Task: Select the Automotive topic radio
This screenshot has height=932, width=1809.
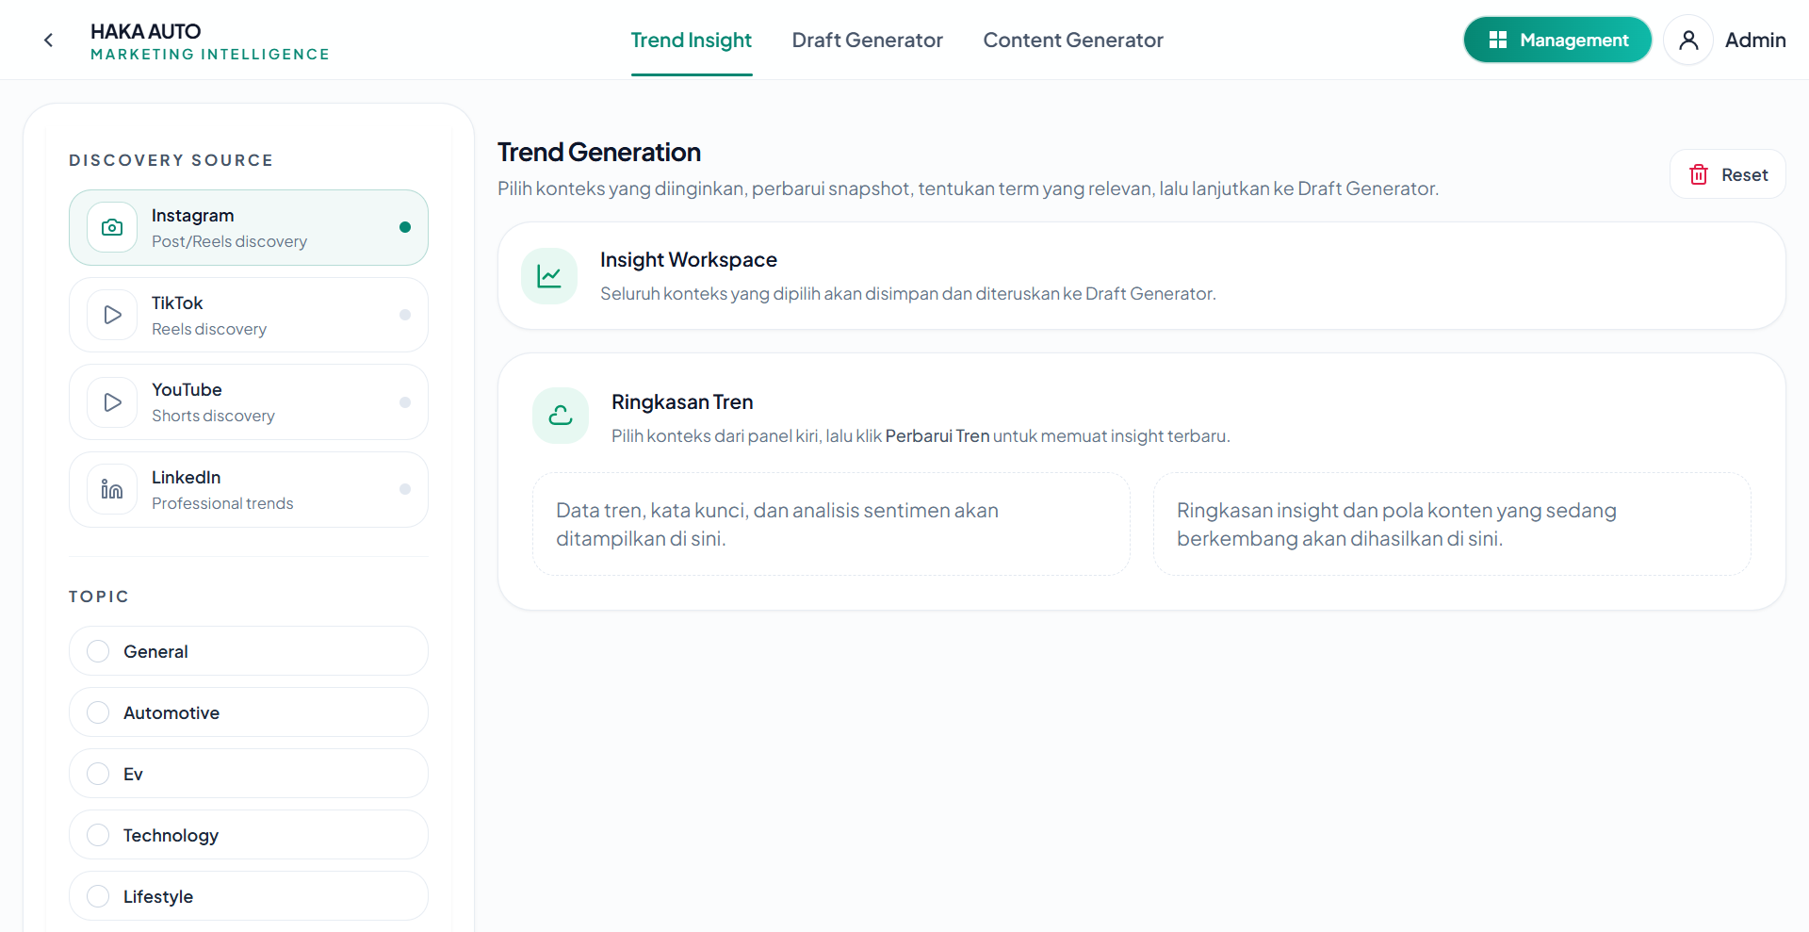Action: pyautogui.click(x=98, y=712)
